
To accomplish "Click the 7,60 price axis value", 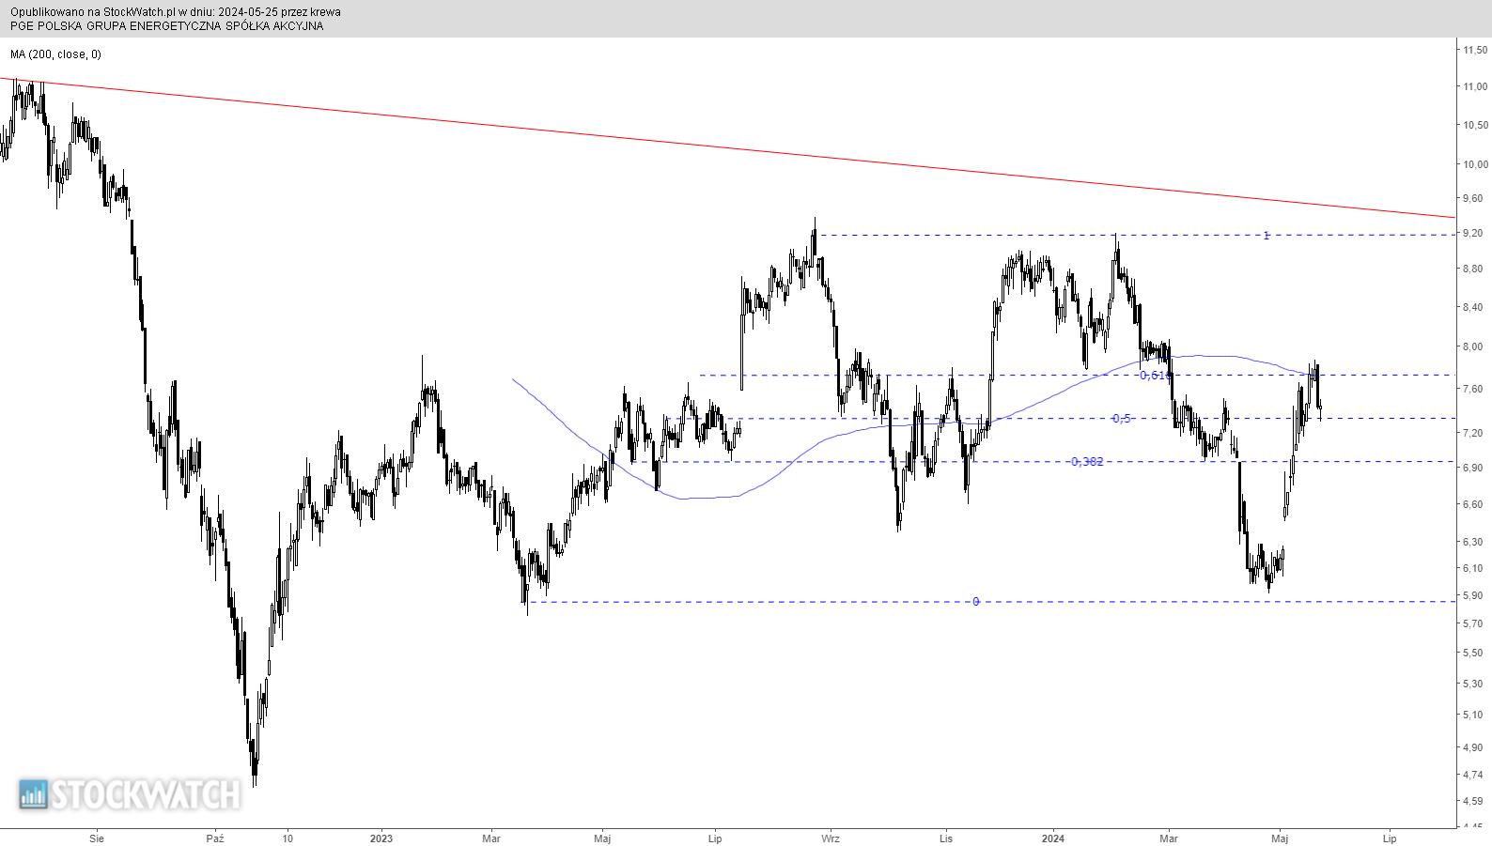I will pos(1472,389).
